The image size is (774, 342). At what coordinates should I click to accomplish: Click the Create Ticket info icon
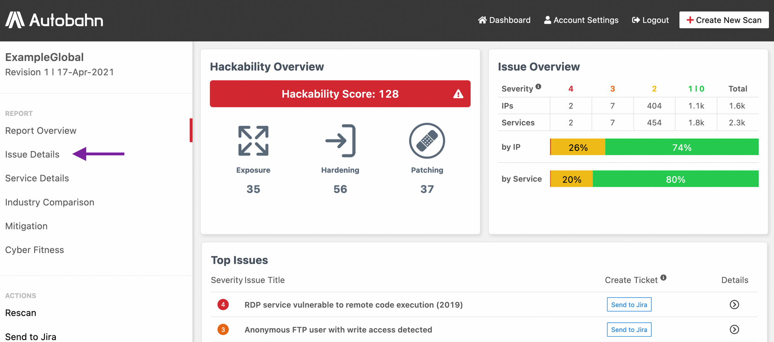[x=663, y=278]
